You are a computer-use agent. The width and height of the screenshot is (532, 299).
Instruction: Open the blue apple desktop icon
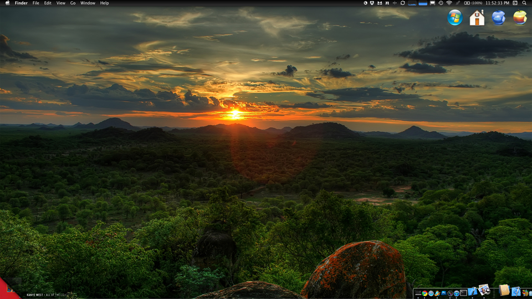tap(498, 17)
